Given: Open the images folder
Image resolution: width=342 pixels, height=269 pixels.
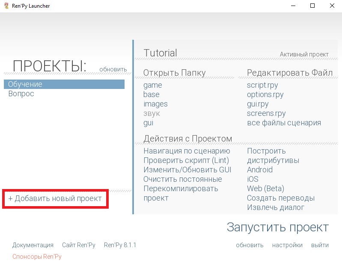Looking at the screenshot, I should pos(155,104).
